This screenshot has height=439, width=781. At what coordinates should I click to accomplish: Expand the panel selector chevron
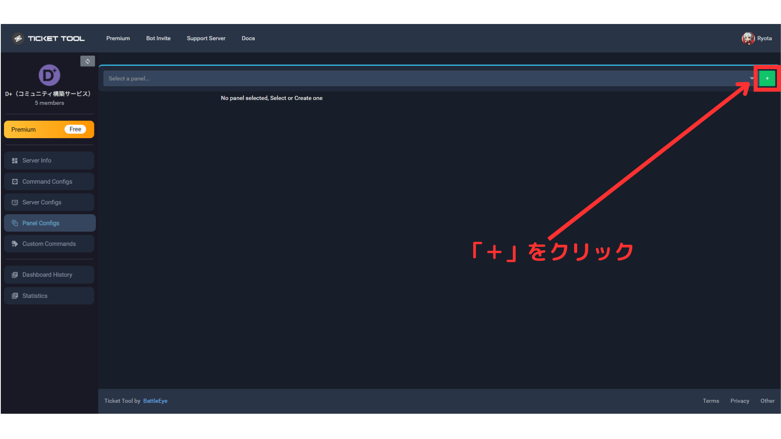coord(750,78)
